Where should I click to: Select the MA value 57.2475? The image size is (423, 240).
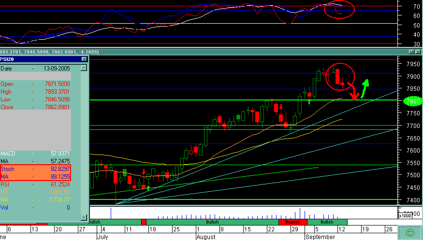point(60,161)
